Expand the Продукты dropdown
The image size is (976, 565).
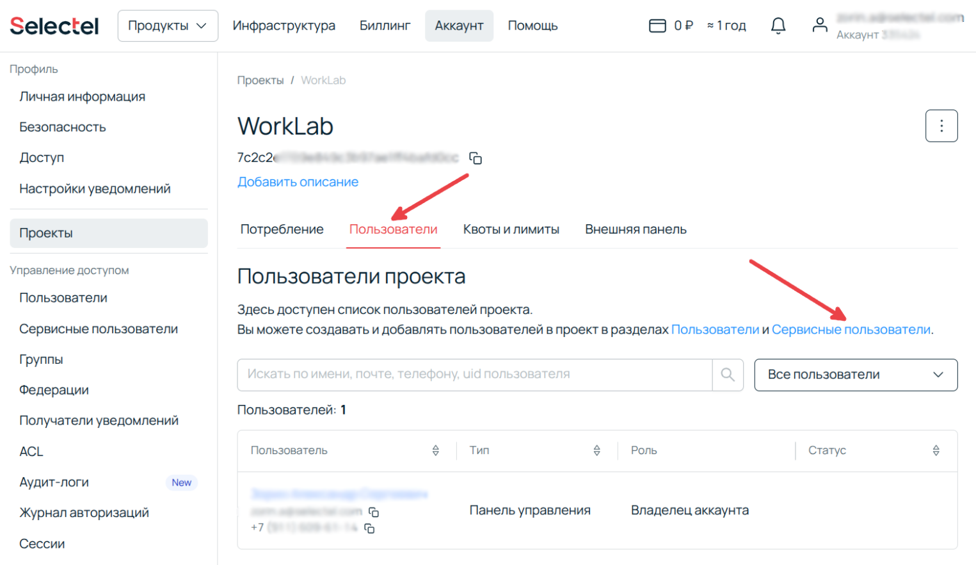pyautogui.click(x=168, y=26)
